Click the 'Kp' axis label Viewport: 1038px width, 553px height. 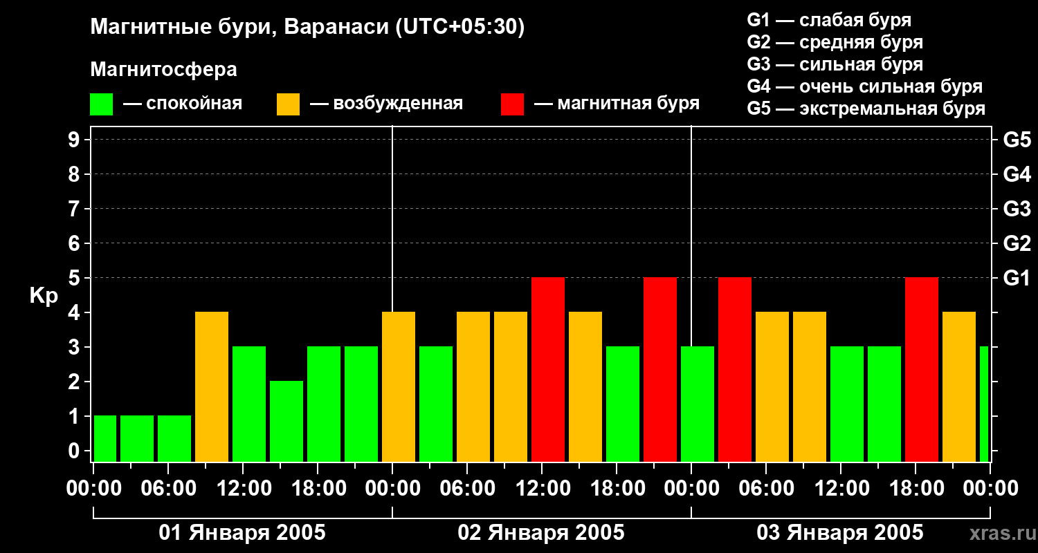44,297
